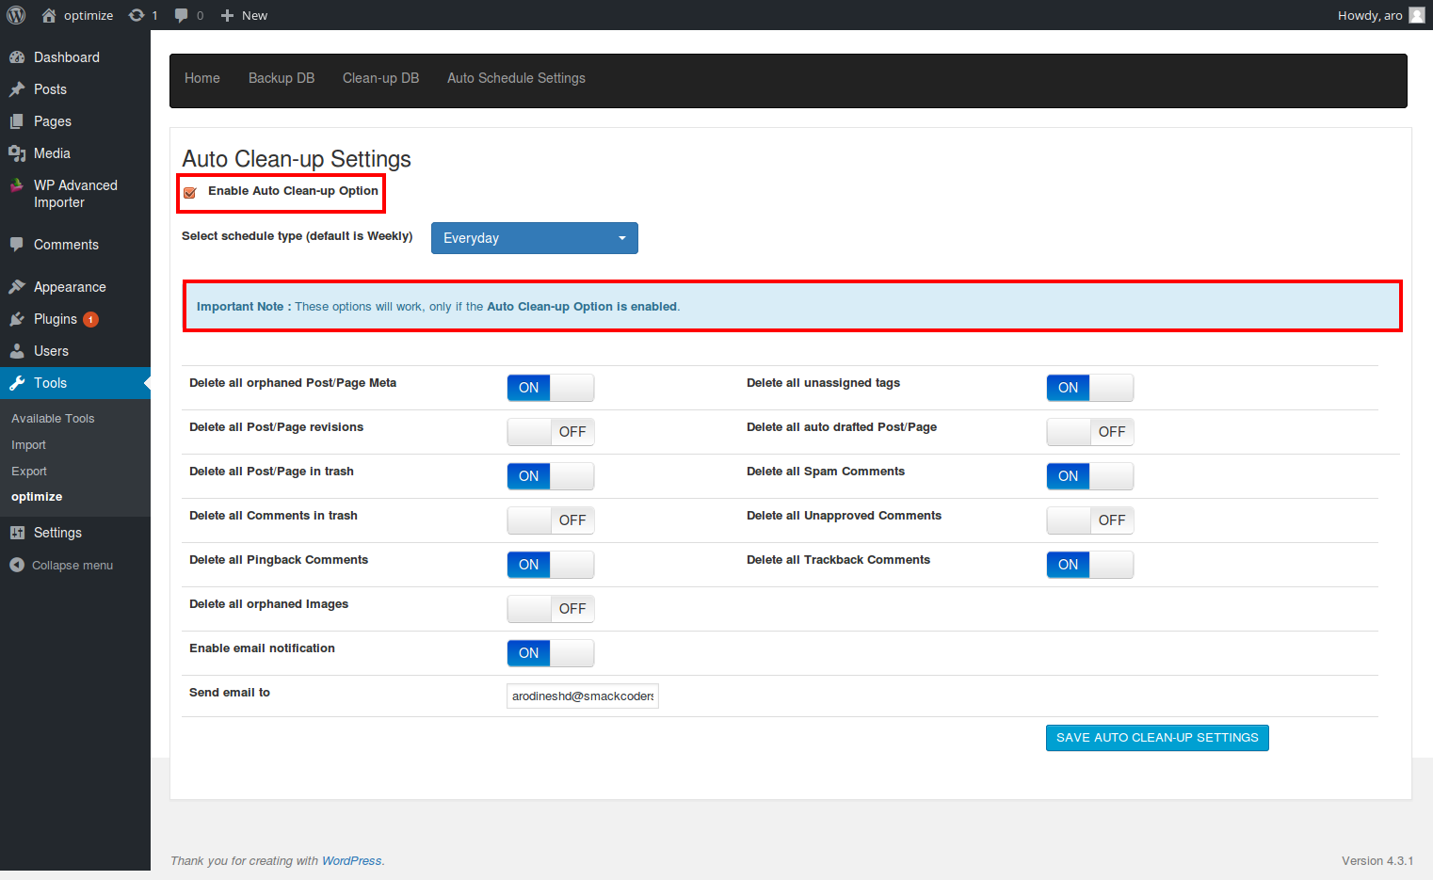The image size is (1433, 880).
Task: Click the Plugins plug icon
Action: (x=17, y=319)
